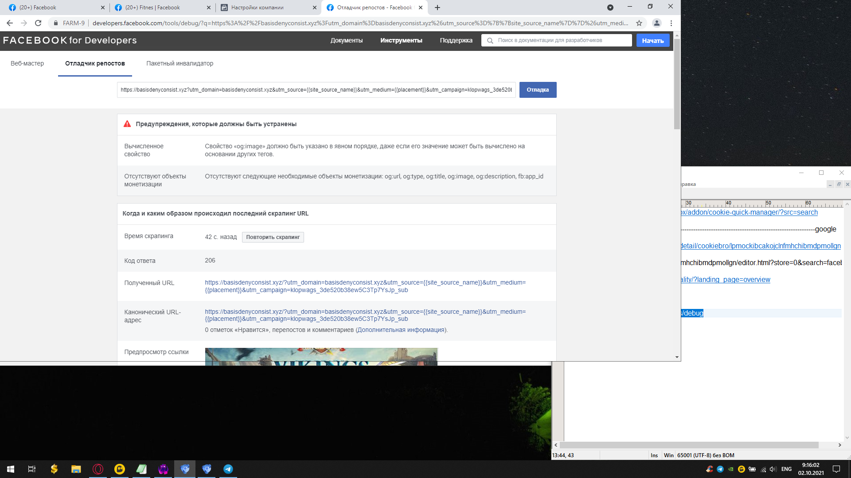The height and width of the screenshot is (478, 851).
Task: Open the Windows Start menu
Action: coord(11,469)
